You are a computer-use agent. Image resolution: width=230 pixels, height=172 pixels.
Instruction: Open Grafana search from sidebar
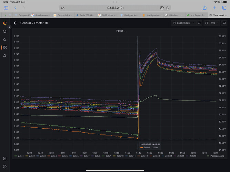pos(4,31)
